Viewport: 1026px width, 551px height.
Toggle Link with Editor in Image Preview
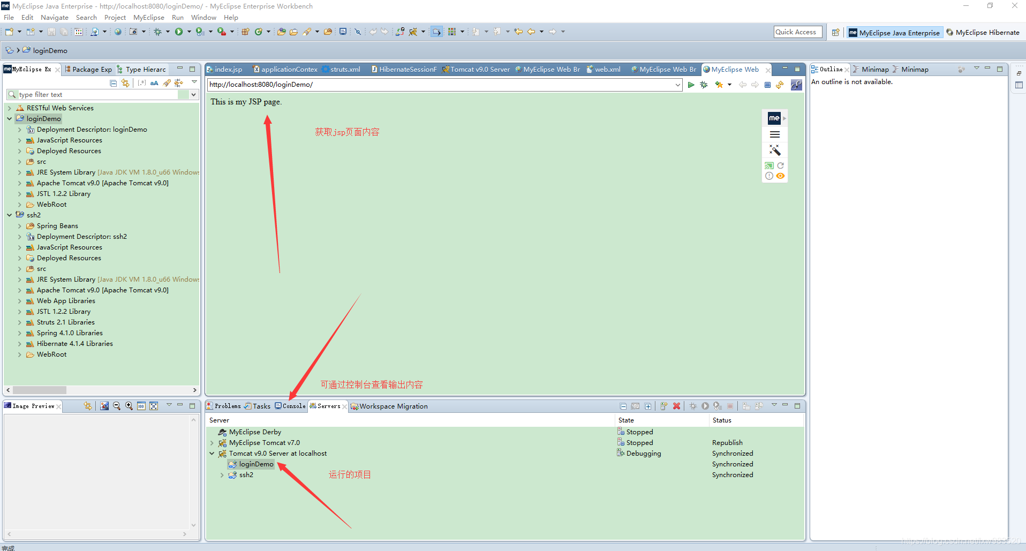pyautogui.click(x=87, y=406)
